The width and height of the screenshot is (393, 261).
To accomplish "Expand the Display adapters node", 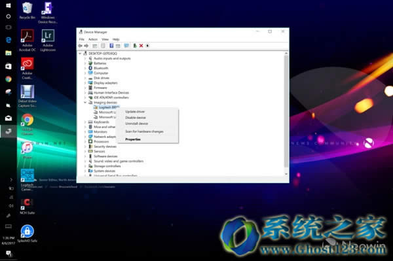I will 85,83.
